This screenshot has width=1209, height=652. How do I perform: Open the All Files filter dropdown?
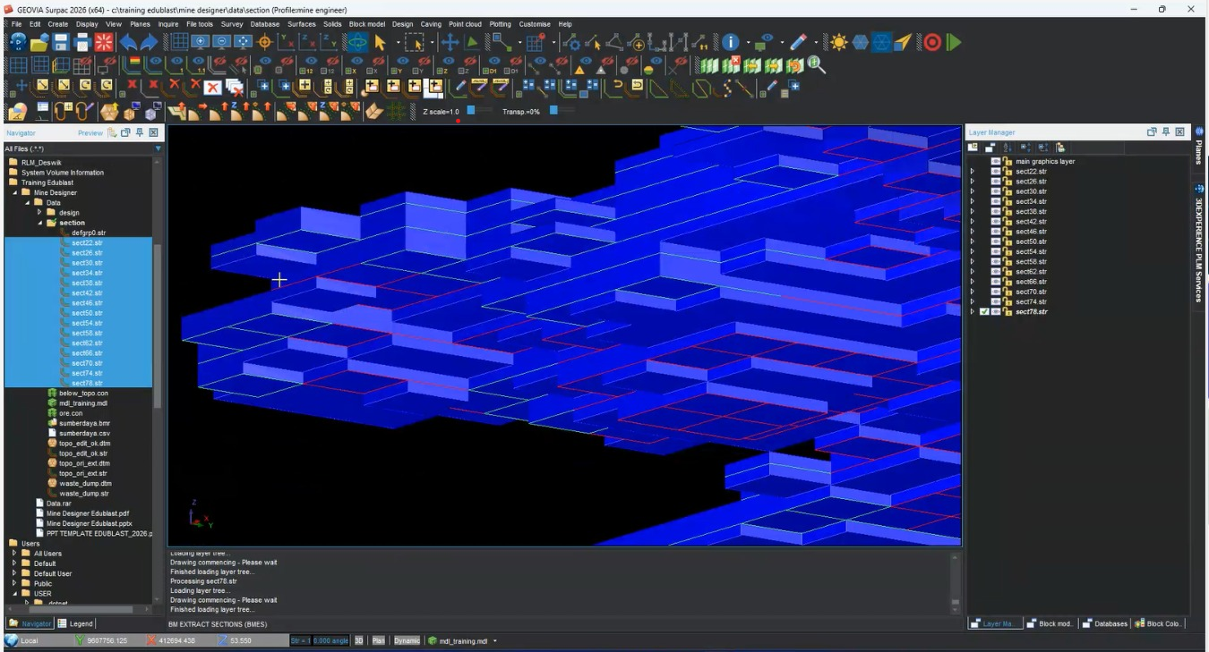coord(158,148)
